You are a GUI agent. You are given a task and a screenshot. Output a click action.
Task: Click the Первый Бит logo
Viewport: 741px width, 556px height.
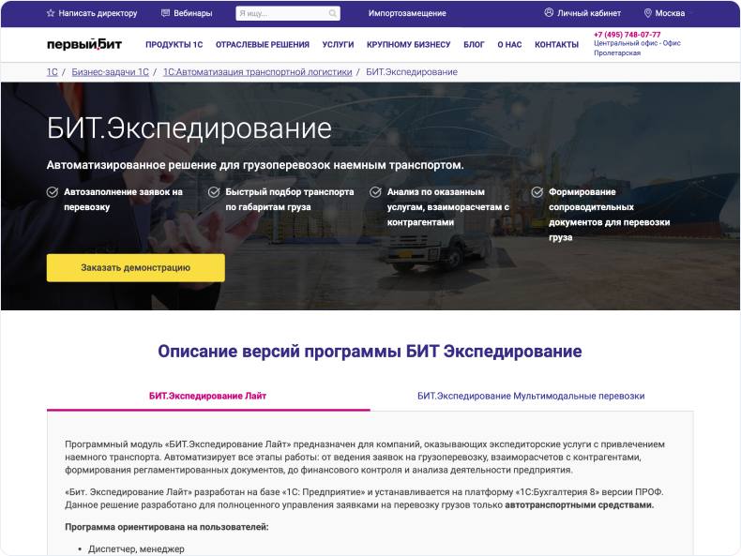click(x=84, y=44)
